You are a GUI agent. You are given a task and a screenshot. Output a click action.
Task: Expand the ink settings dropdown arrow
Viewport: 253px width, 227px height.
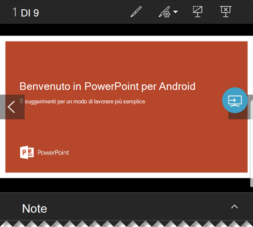tap(175, 12)
